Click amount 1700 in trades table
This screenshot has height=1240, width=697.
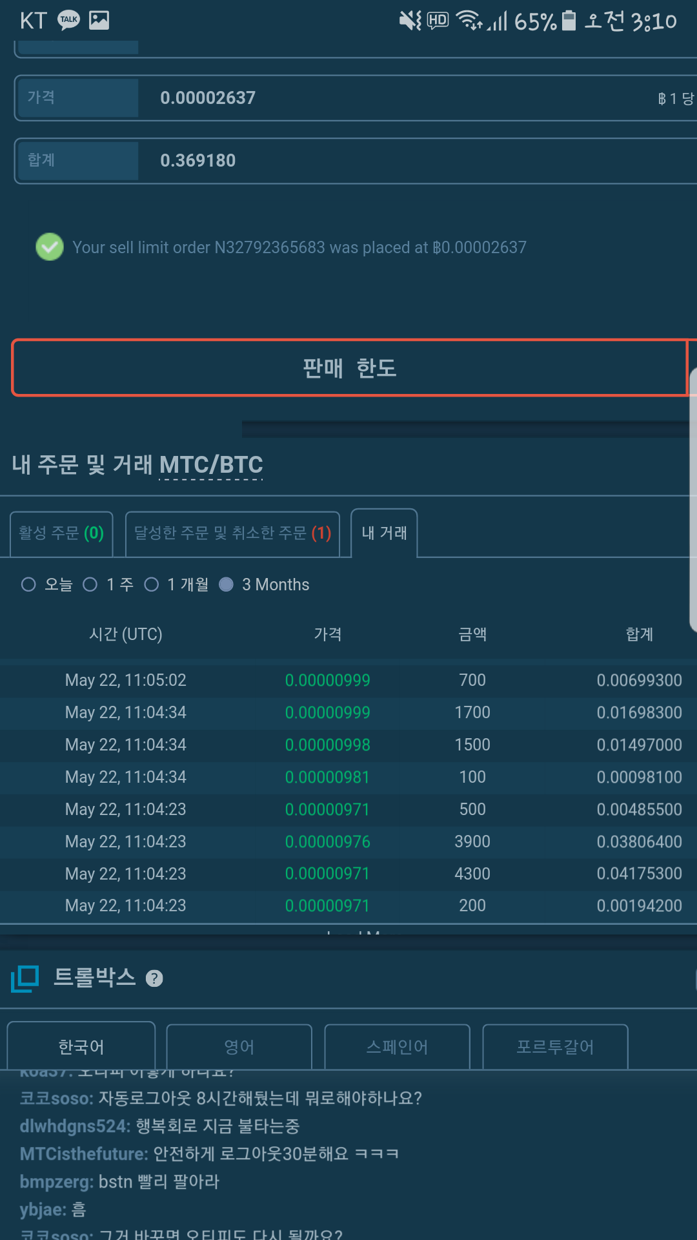click(472, 712)
